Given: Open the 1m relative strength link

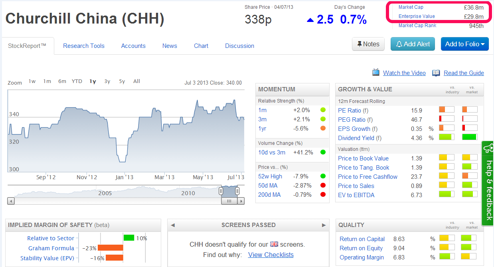Looking at the screenshot, I should (x=262, y=110).
